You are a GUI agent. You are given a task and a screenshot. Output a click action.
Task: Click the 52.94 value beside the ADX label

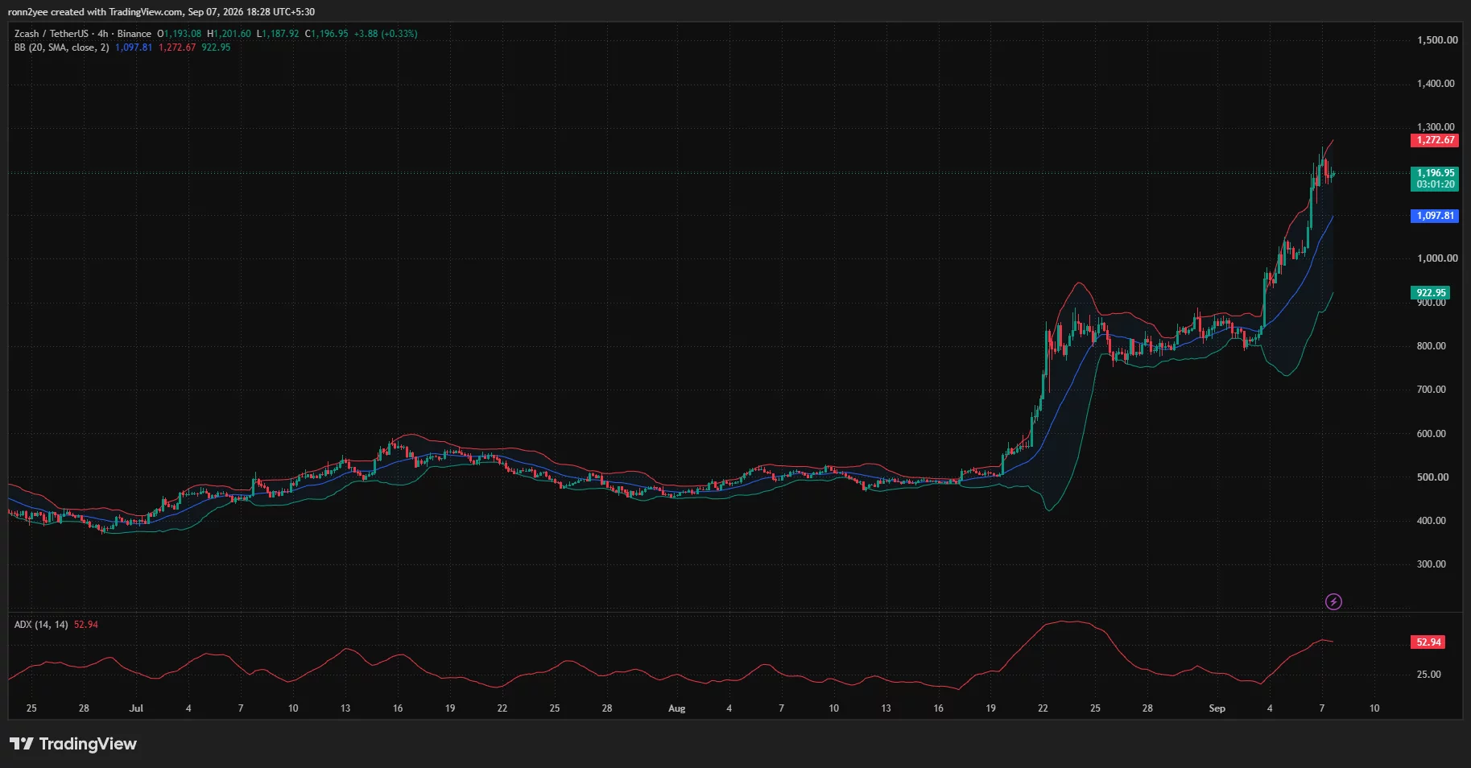pos(86,625)
